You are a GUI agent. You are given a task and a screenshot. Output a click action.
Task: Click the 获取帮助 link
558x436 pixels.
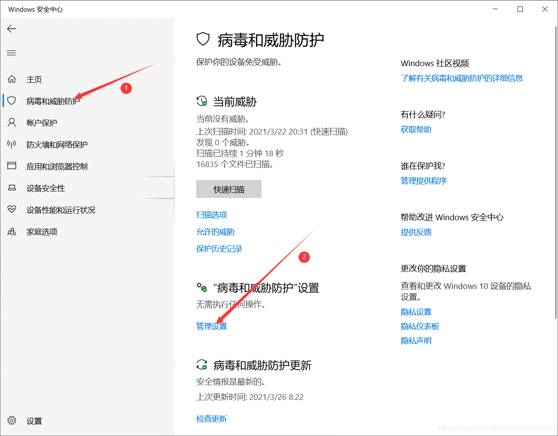coord(416,129)
